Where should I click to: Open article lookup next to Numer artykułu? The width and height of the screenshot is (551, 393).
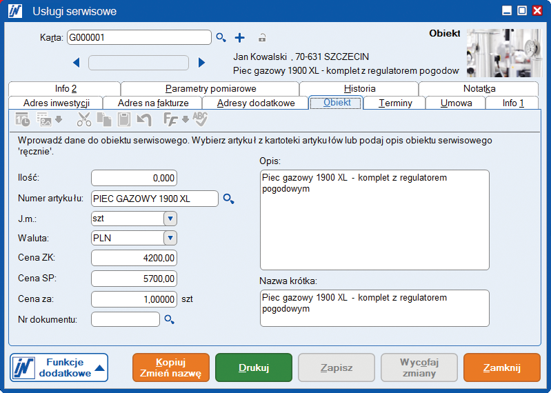click(229, 199)
